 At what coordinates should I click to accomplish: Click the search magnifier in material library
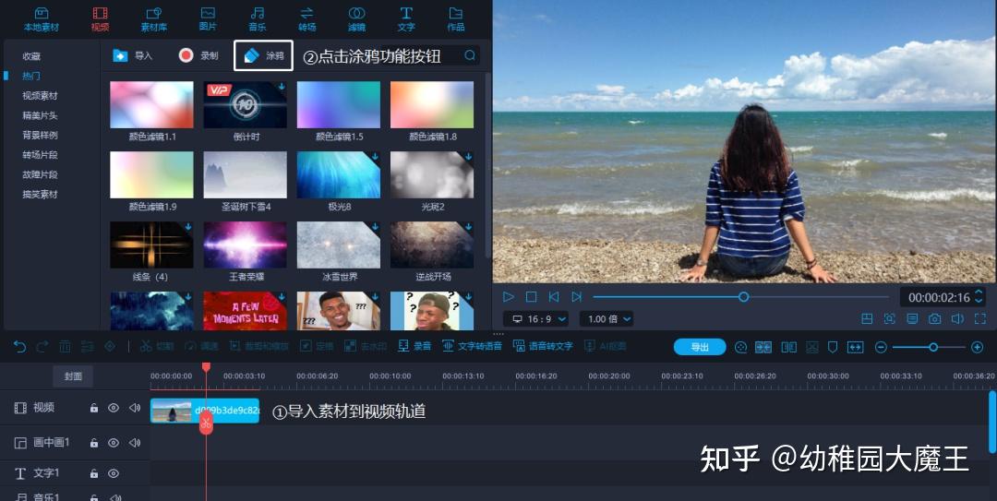pos(470,55)
